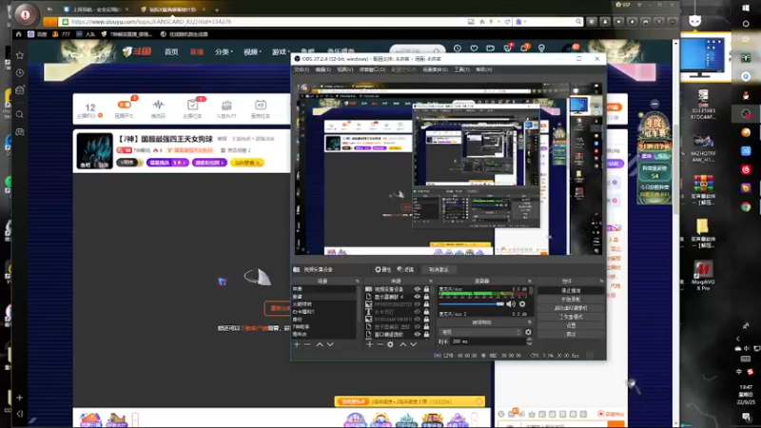The width and height of the screenshot is (761, 428).
Task: Open source properties gear below OBS sources list
Action: pos(390,344)
